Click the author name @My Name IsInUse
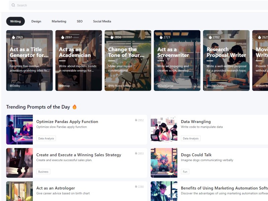The width and height of the screenshot is (268, 201). 120,86
